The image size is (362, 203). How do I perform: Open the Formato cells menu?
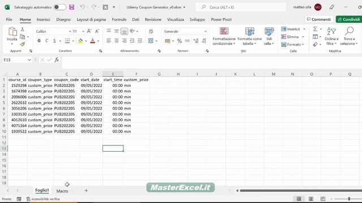point(292,45)
